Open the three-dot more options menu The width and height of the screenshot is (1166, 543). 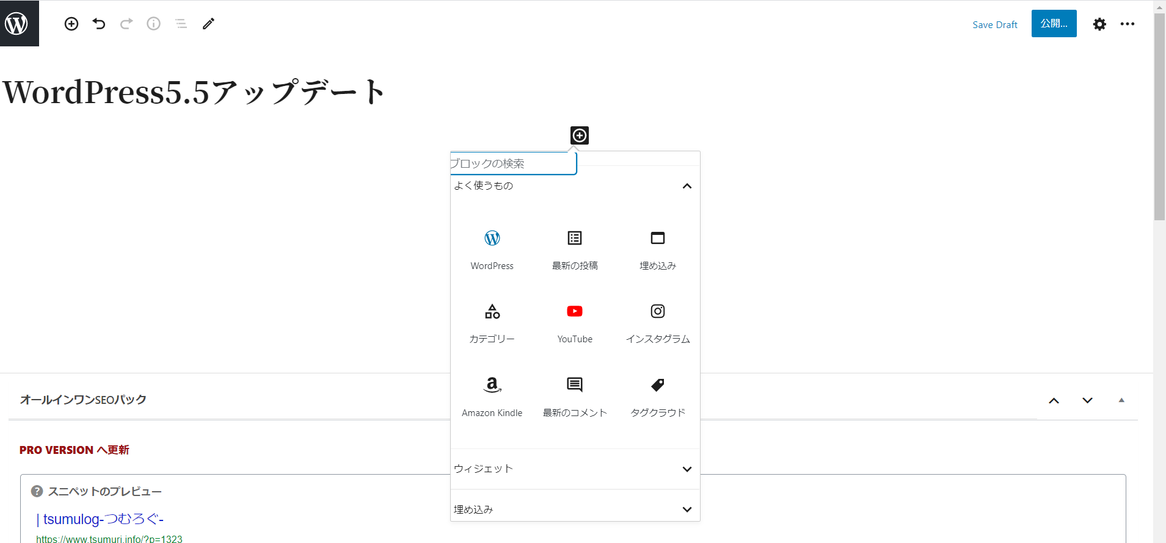pyautogui.click(x=1127, y=24)
